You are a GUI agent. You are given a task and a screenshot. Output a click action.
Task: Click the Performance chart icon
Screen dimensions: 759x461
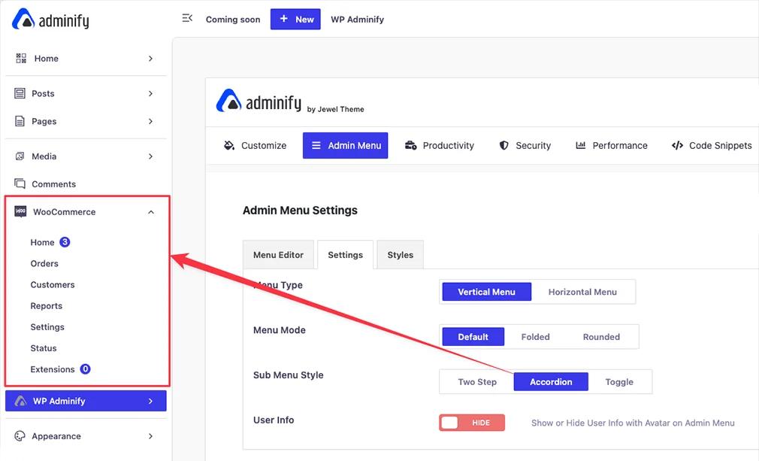pyautogui.click(x=580, y=145)
